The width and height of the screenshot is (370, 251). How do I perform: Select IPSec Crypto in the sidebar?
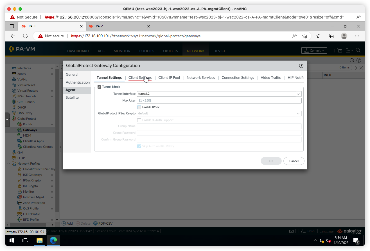click(x=32, y=180)
